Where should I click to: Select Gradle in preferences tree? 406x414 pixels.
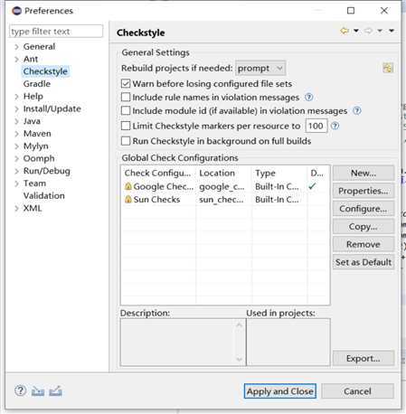[x=37, y=84]
